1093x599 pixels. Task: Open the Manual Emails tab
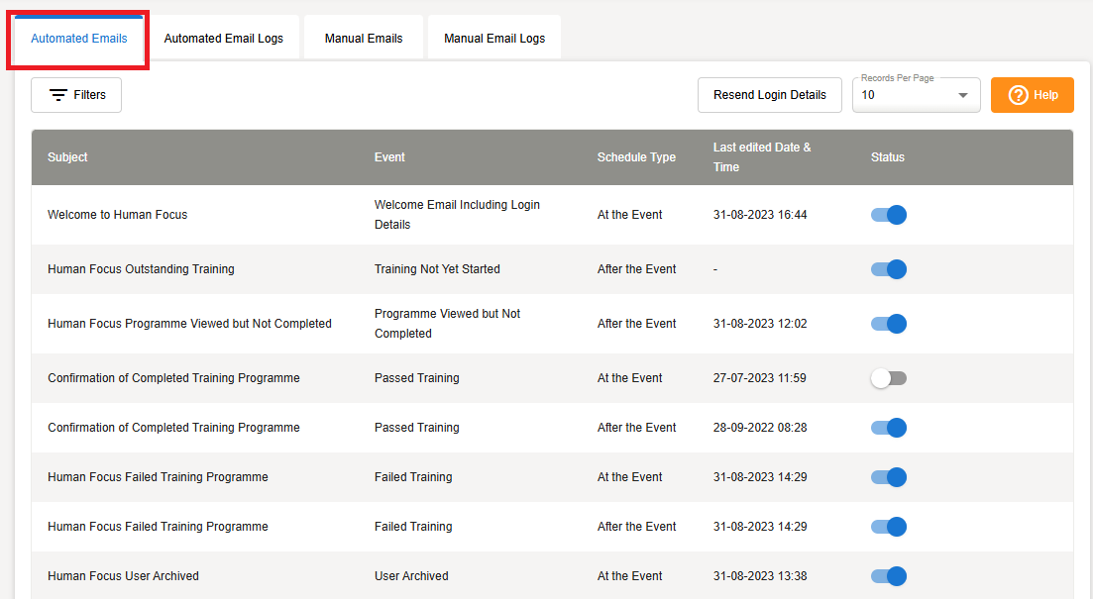[x=364, y=39]
